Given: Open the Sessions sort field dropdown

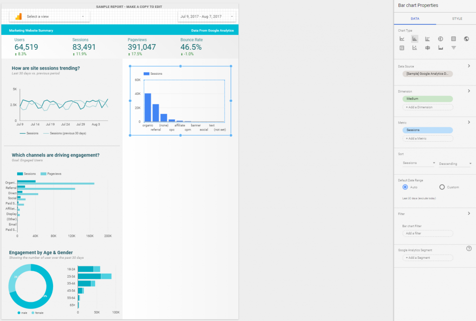Looking at the screenshot, I should pos(419,164).
